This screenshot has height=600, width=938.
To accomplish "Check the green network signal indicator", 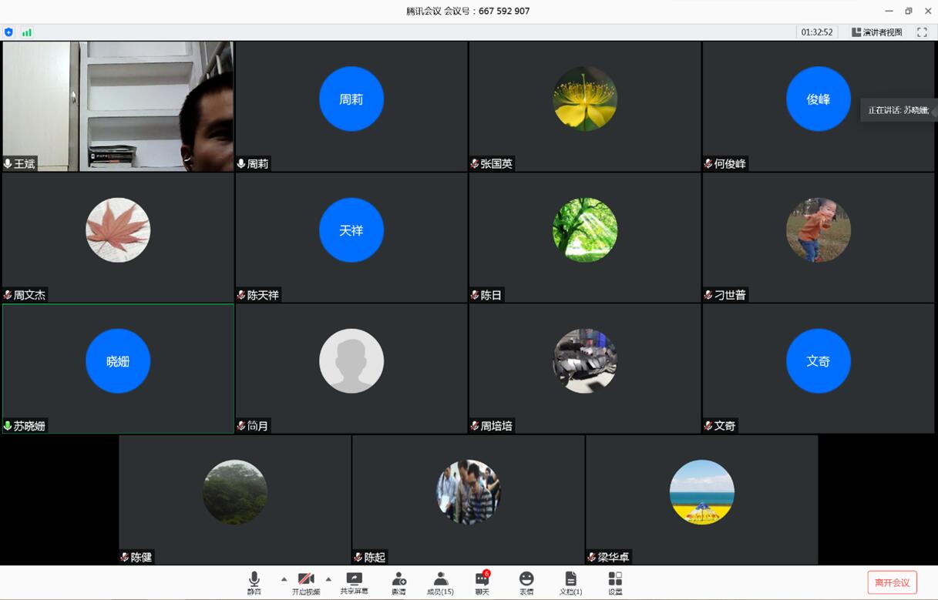I will 27,32.
